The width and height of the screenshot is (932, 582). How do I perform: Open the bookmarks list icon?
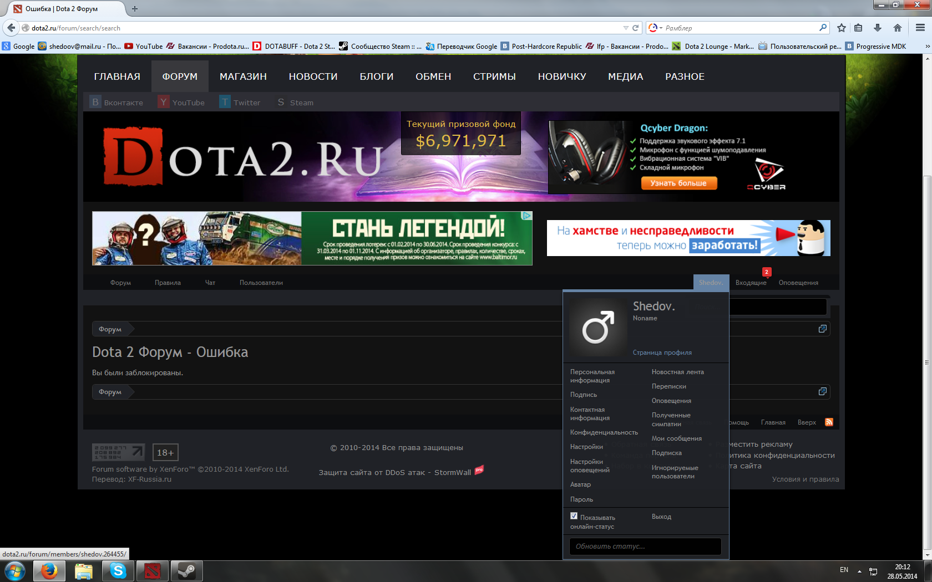coord(858,28)
